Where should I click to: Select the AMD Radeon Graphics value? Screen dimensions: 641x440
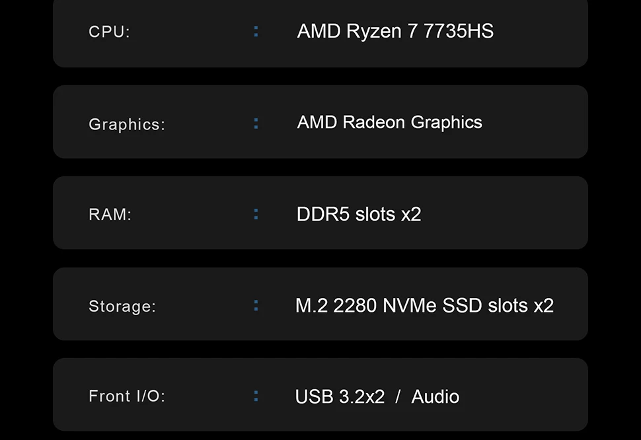[389, 122]
